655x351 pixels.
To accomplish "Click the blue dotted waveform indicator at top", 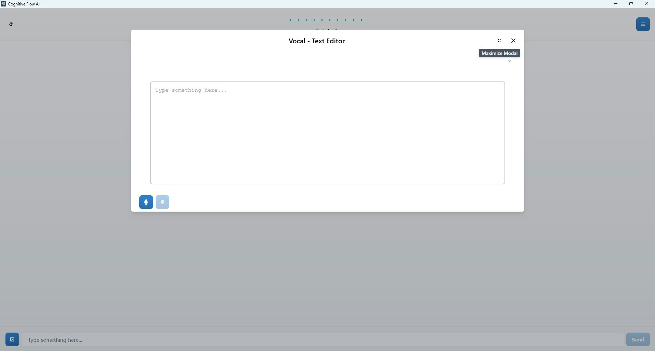I will (x=325, y=20).
